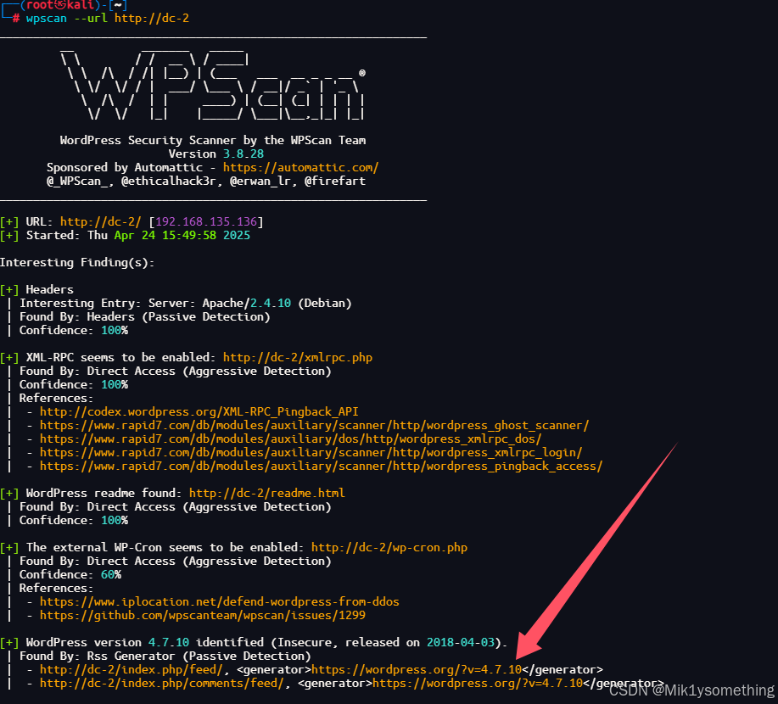Open the rapid7 wordpress_pingback_access reference link
The image size is (778, 704).
click(x=321, y=467)
